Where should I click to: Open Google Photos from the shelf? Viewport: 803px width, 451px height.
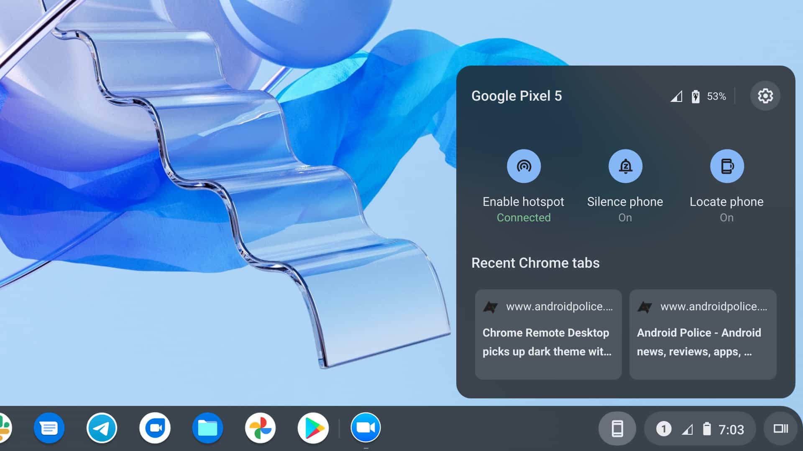click(261, 428)
